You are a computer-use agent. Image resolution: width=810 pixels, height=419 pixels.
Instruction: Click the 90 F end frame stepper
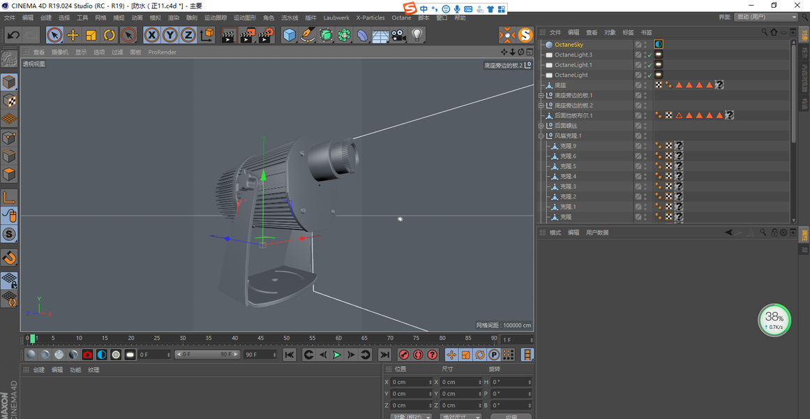(x=273, y=355)
